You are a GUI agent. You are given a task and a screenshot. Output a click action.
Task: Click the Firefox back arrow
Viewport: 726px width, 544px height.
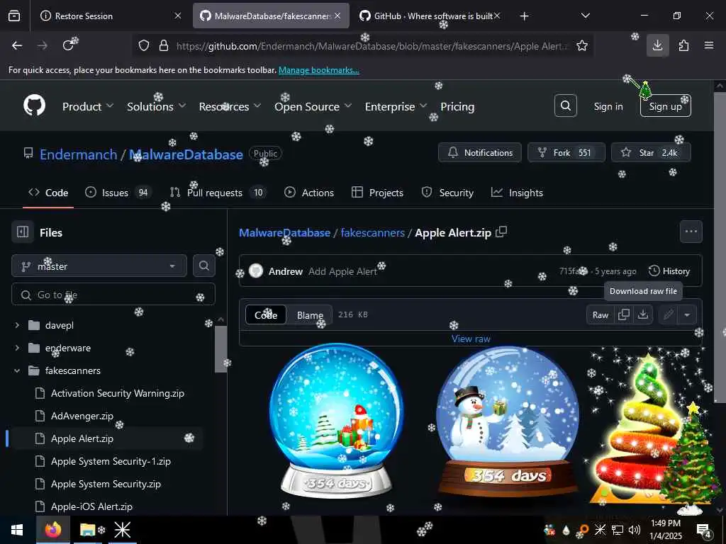(x=17, y=45)
